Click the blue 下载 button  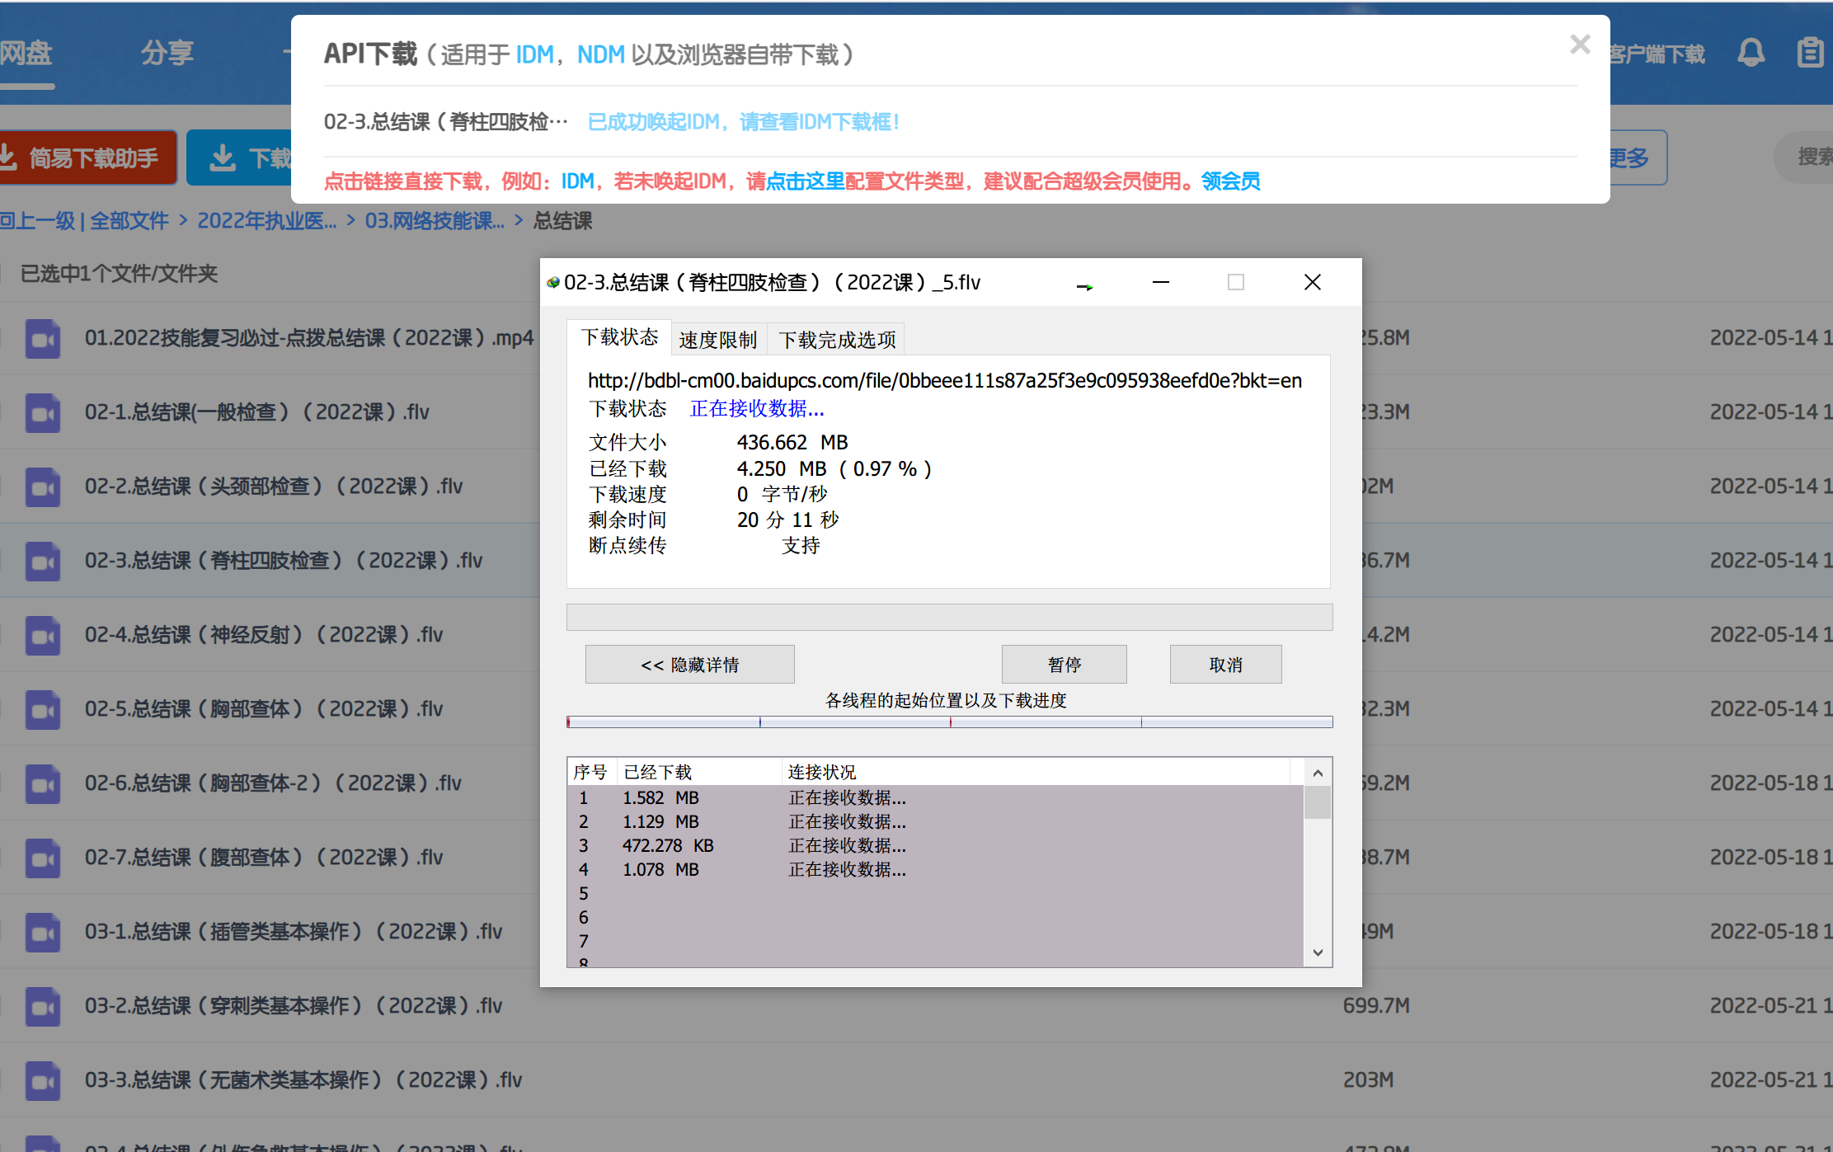pos(239,158)
